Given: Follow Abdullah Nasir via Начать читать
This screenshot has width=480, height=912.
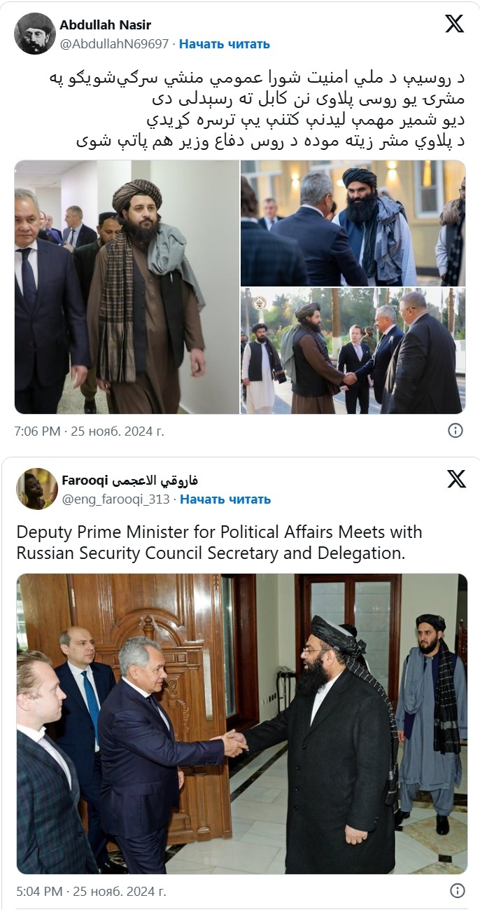Looking at the screenshot, I should pos(224,43).
